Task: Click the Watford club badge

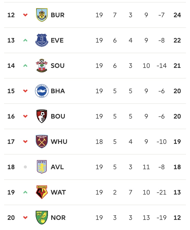Action: pyautogui.click(x=42, y=192)
